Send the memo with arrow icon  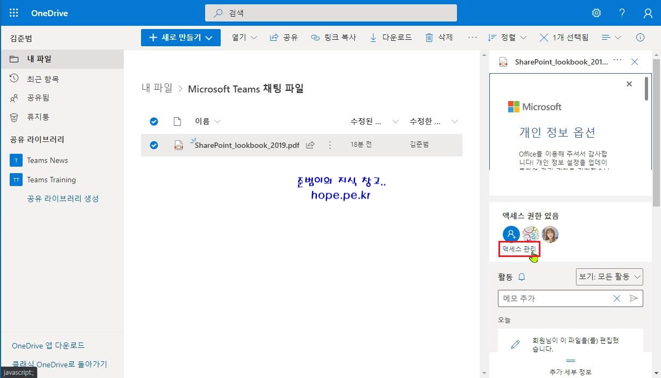click(634, 298)
